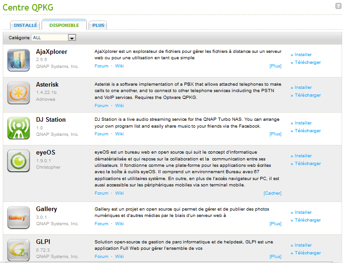Image resolution: width=343 pixels, height=263 pixels.
Task: Open Gallery Wiki link
Action: tap(119, 224)
